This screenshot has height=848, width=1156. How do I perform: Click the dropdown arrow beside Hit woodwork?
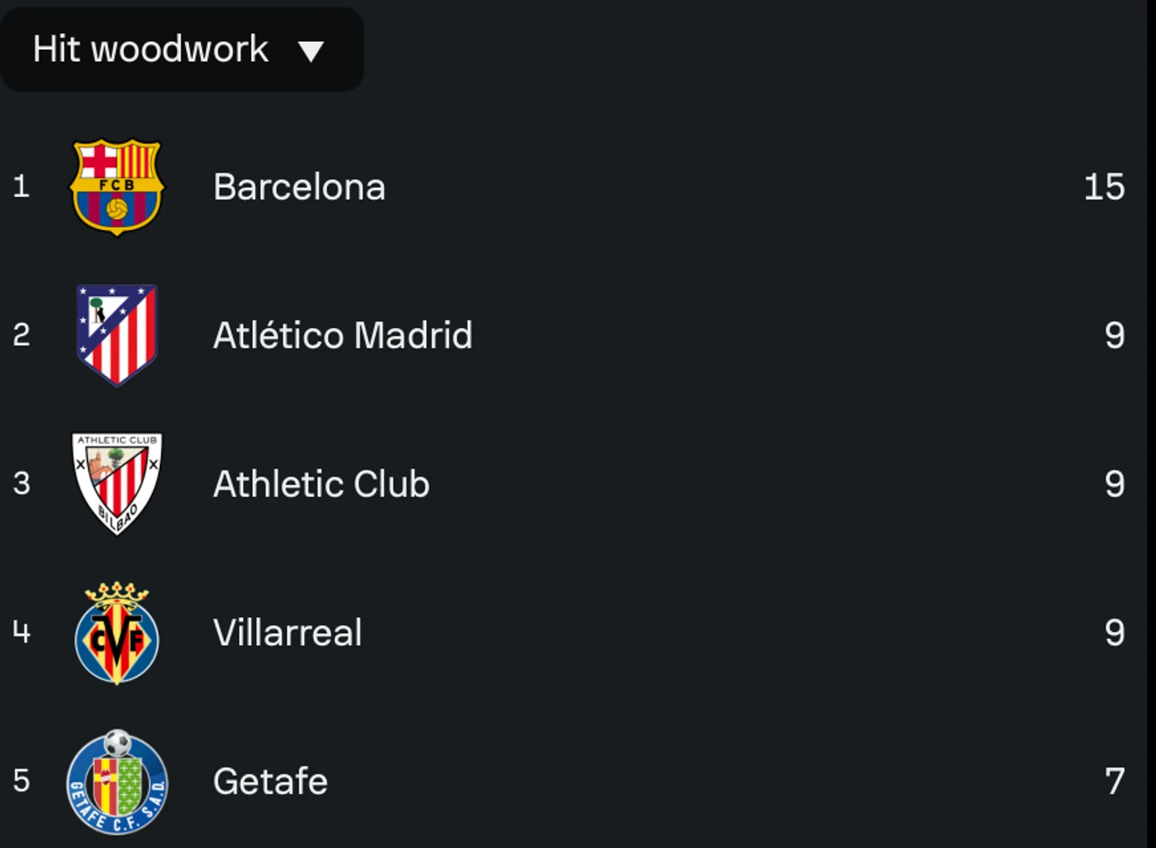[x=311, y=52]
